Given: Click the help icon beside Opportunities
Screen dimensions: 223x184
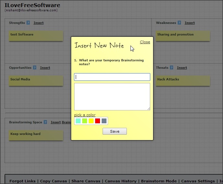Looking at the screenshot, I should 35,68.
